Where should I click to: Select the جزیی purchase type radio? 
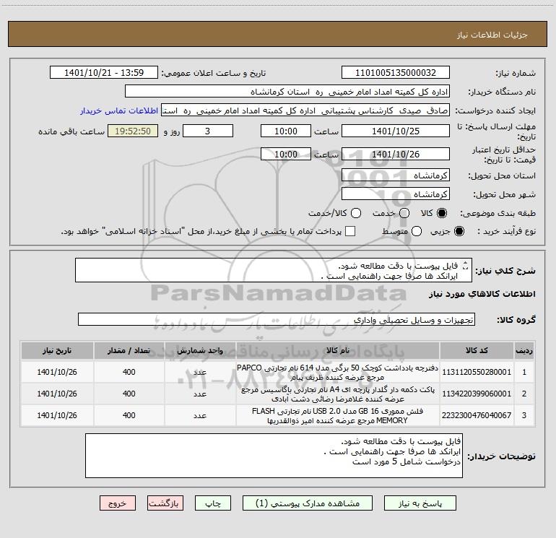pos(459,231)
